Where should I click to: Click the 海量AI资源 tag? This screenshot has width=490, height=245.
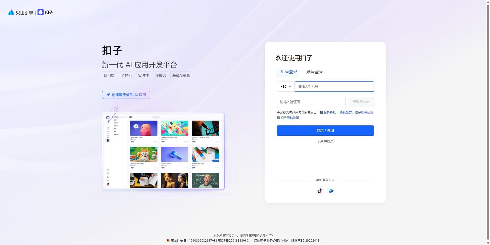point(181,75)
